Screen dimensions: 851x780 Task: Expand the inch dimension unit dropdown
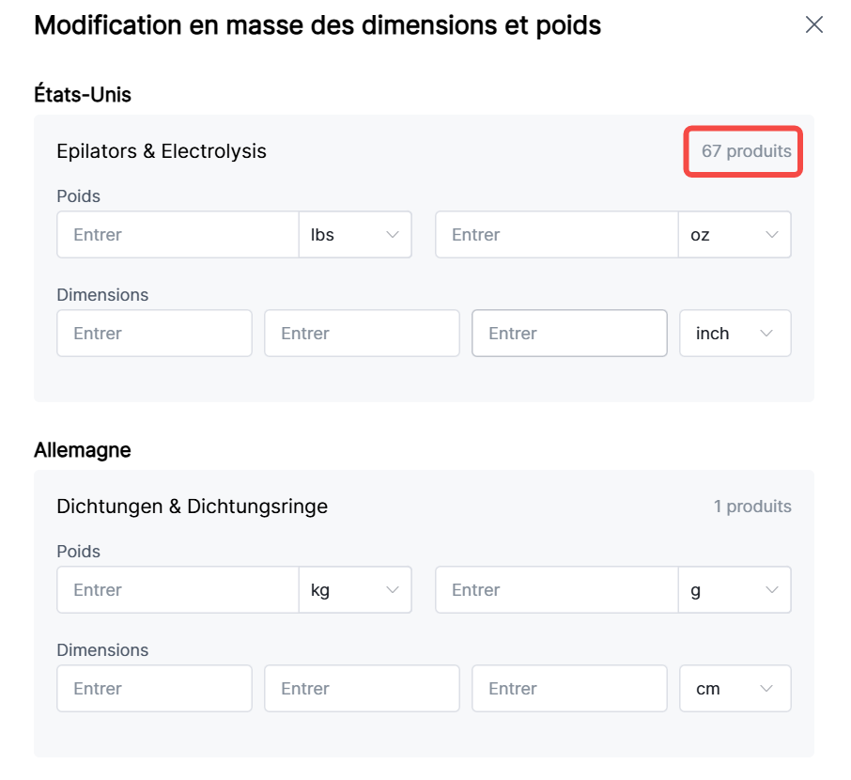pos(735,334)
